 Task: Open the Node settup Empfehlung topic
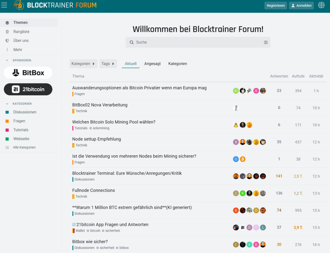[97, 139]
